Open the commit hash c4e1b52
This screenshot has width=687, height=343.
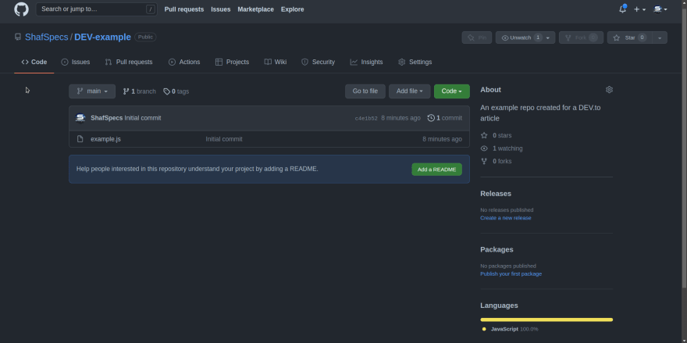pyautogui.click(x=366, y=119)
